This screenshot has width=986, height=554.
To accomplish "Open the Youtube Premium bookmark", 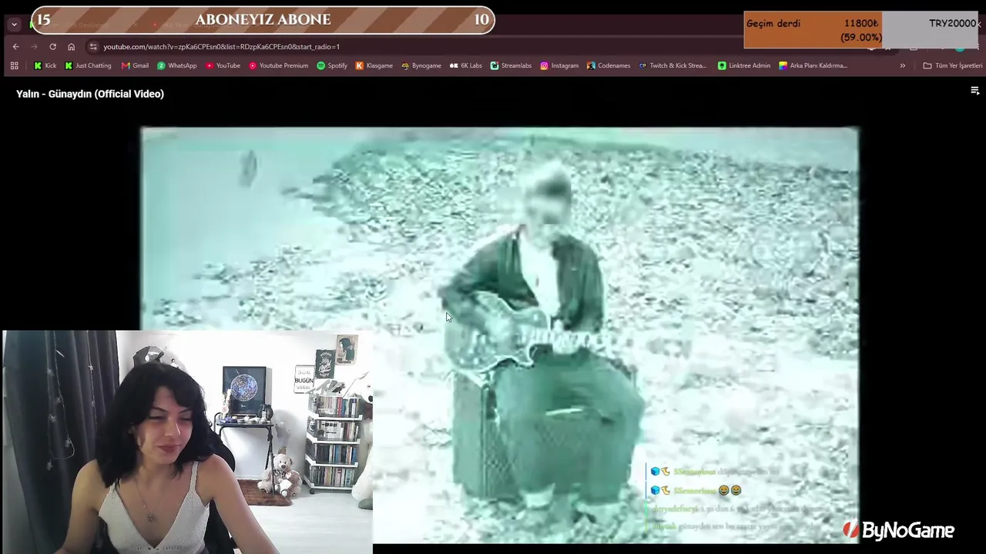I will (278, 66).
